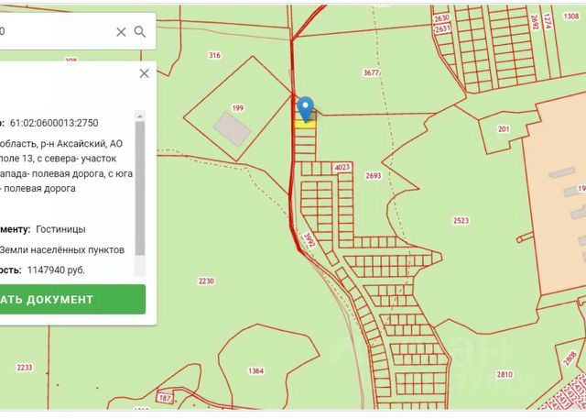Select parcel labeled 316
This screenshot has height=419, width=586.
[x=214, y=55]
